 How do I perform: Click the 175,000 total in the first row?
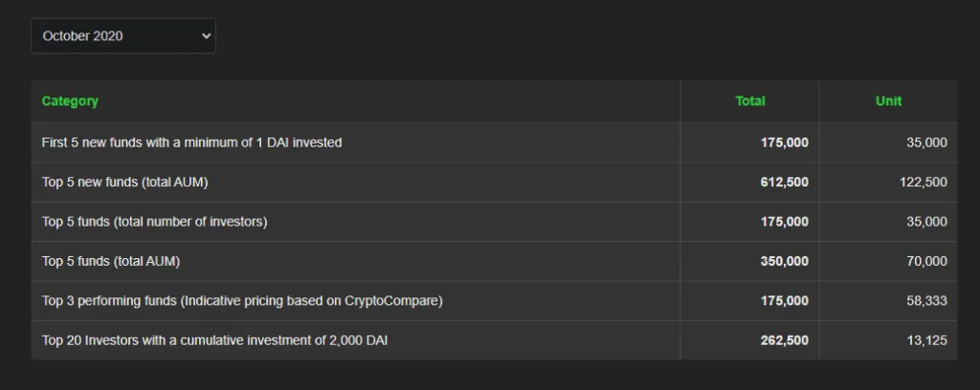click(x=785, y=142)
